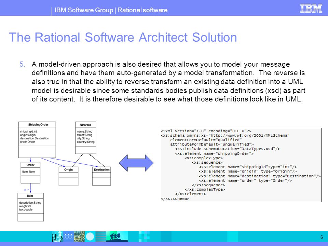Click the closing </xs:sequence> line
This screenshot has width=328, height=246.
[x=208, y=185]
